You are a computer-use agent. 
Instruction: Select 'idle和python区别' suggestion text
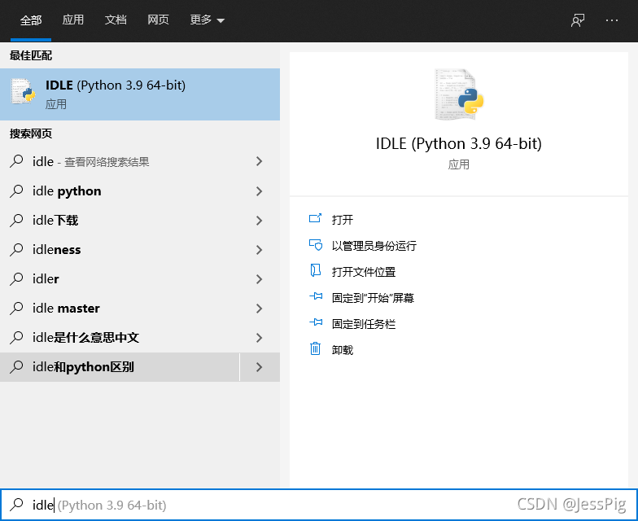coord(83,366)
